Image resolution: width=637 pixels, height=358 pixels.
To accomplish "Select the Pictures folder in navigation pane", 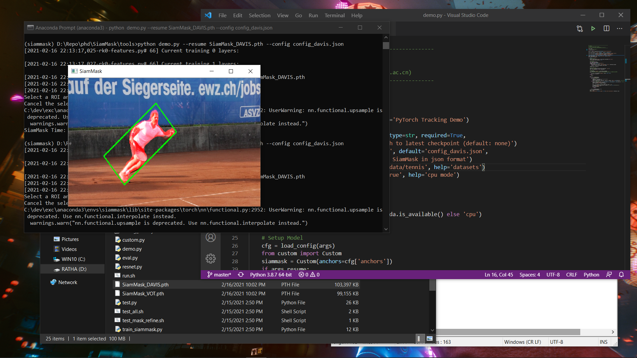I will click(70, 239).
